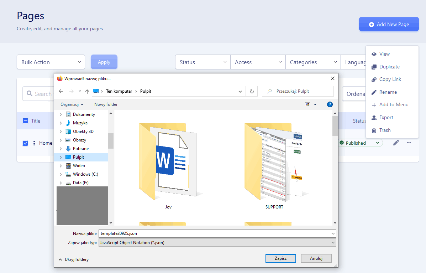Click the Nazwa pliku filename field
The image size is (426, 273).
[x=214, y=233]
